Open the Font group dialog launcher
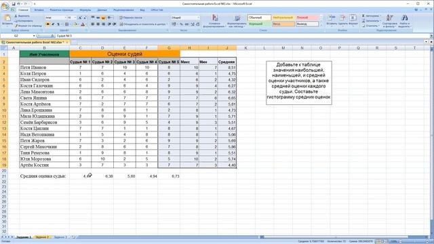The width and height of the screenshot is (434, 244). [87, 30]
